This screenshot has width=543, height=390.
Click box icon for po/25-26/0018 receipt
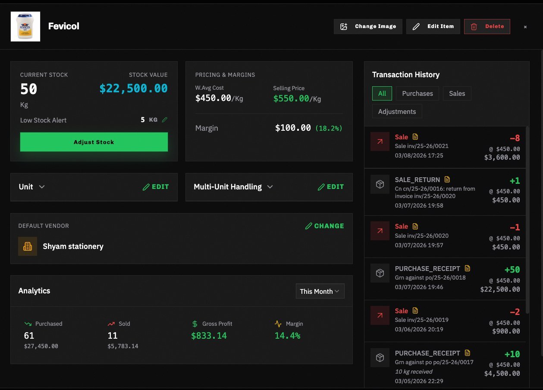pos(380,273)
